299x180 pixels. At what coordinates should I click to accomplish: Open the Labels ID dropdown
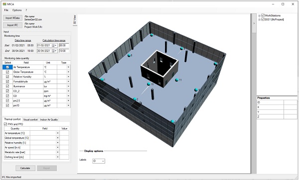point(99,161)
